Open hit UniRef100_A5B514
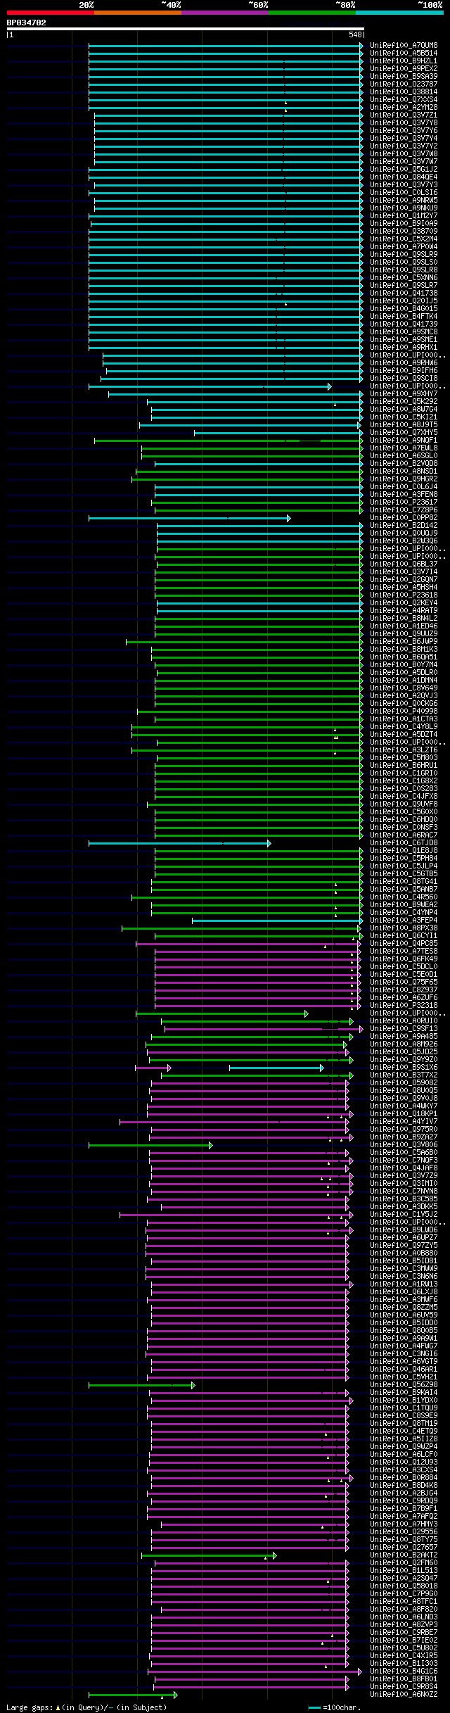The image size is (450, 1713). (404, 53)
